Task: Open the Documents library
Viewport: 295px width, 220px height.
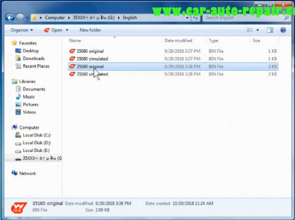Action: pyautogui.click(x=34, y=89)
